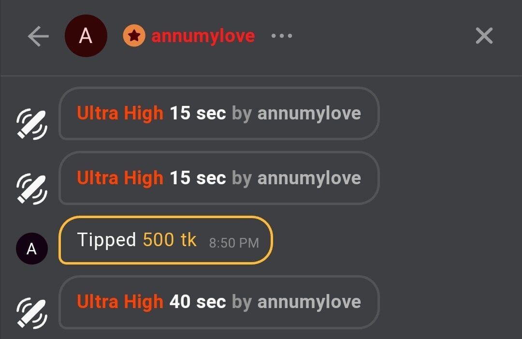522x339 pixels.
Task: Open the large A profile avatar
Action: [86, 36]
